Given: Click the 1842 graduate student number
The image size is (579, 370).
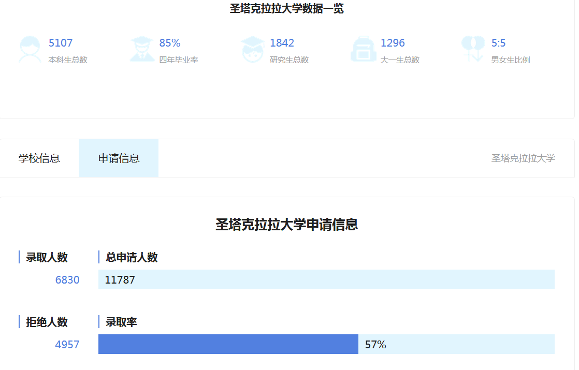Looking at the screenshot, I should [x=282, y=43].
